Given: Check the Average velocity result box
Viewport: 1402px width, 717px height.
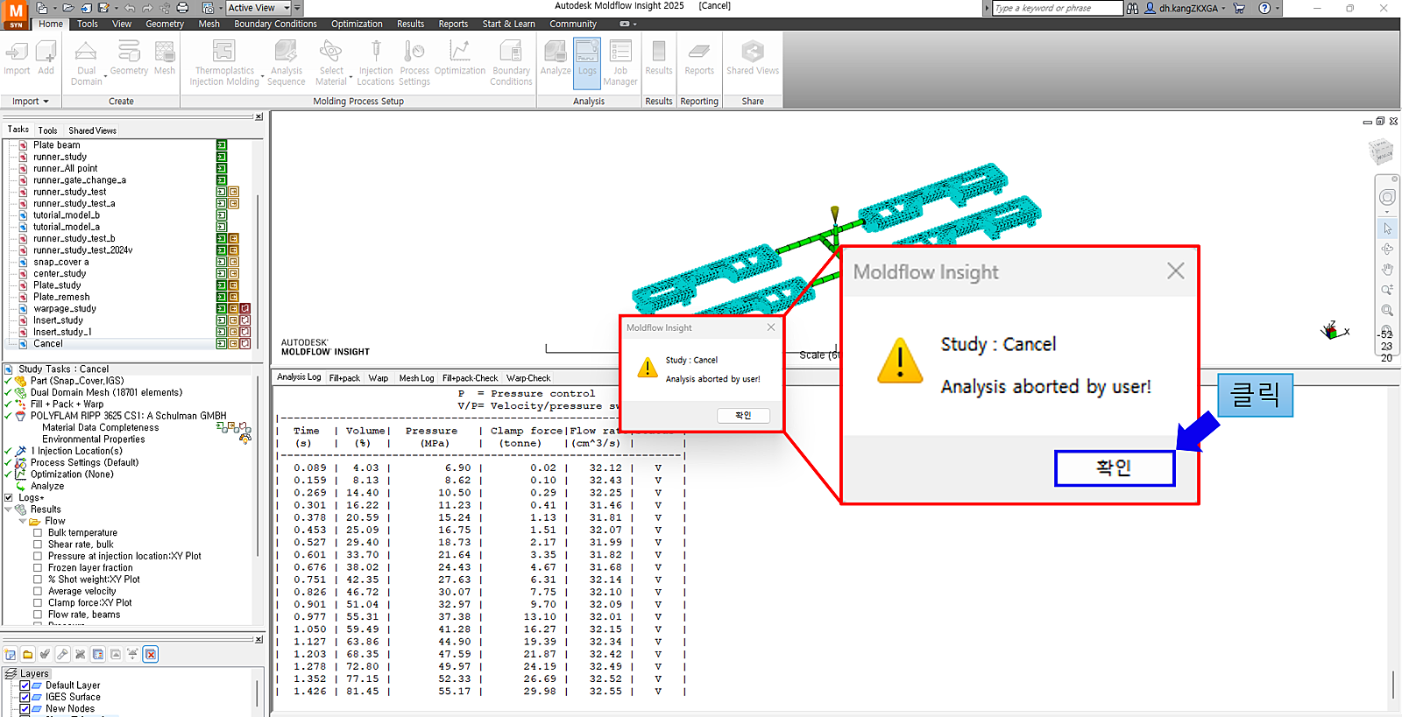Looking at the screenshot, I should click(x=38, y=591).
